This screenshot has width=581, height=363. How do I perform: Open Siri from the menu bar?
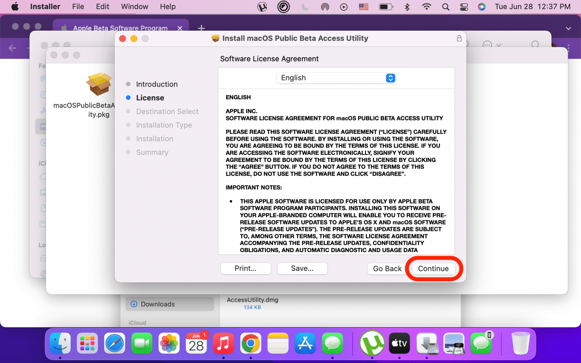(x=482, y=7)
